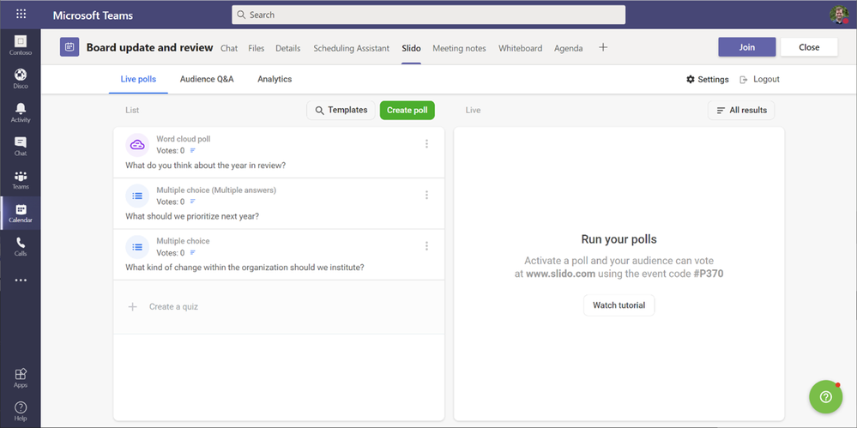Click the plus icon by Create a quiz

coord(132,307)
